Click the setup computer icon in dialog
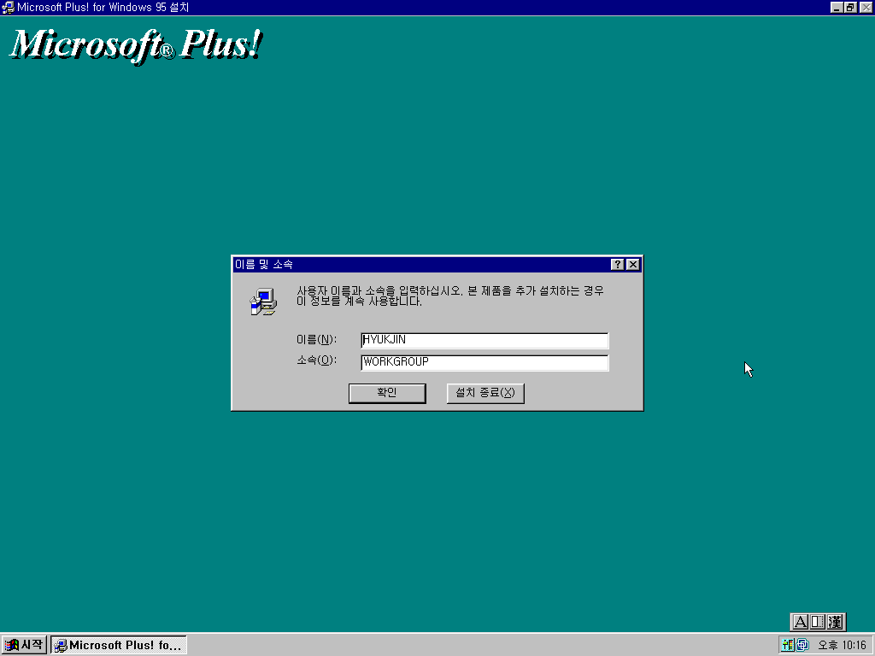Image resolution: width=875 pixels, height=656 pixels. click(263, 302)
